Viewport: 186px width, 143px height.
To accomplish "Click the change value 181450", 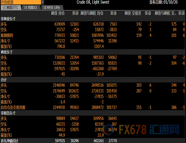I will (111, 91).
